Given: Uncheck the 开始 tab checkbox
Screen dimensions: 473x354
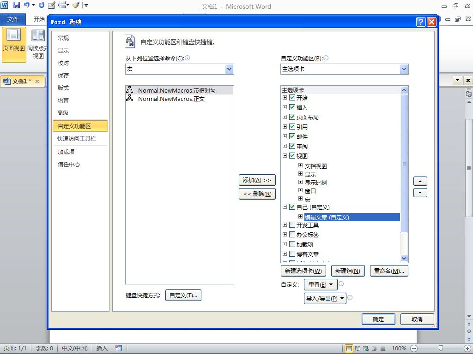Looking at the screenshot, I should click(x=292, y=98).
